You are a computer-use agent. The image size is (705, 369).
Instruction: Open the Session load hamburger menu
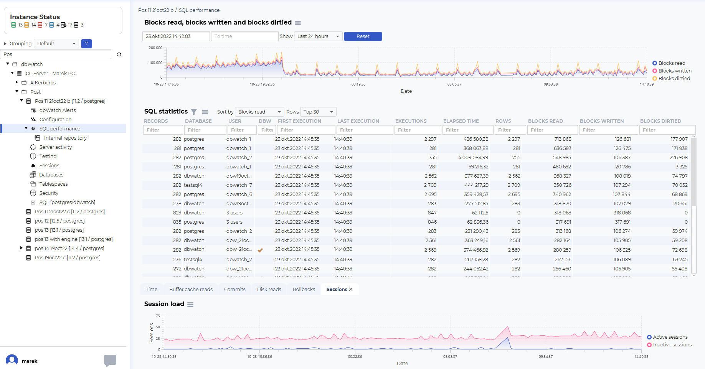click(190, 305)
